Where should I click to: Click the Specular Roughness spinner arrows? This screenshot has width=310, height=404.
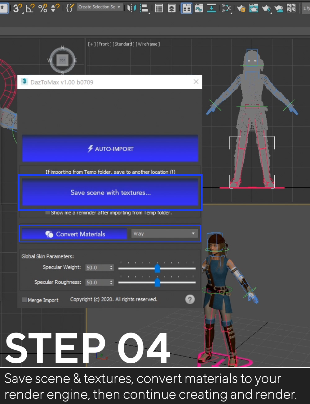pos(111,282)
